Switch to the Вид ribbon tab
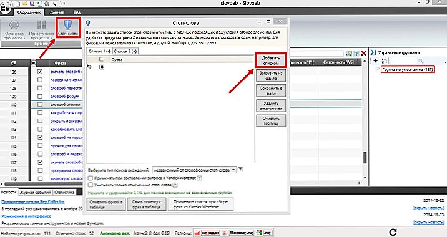The height and width of the screenshot is (237, 447). (x=77, y=12)
